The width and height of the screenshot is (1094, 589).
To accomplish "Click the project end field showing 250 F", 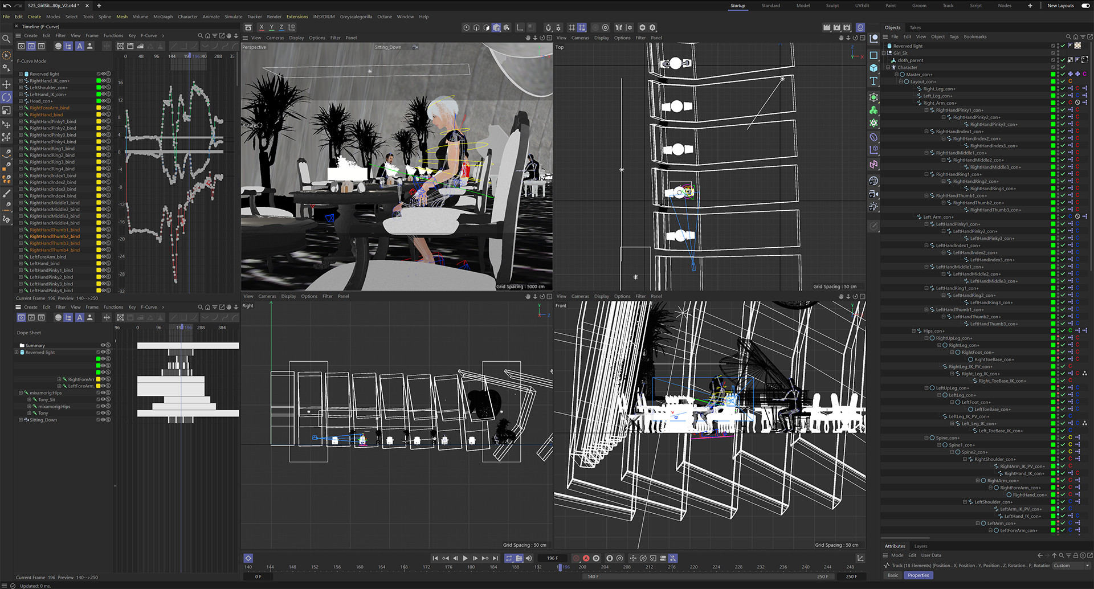I will tap(851, 576).
